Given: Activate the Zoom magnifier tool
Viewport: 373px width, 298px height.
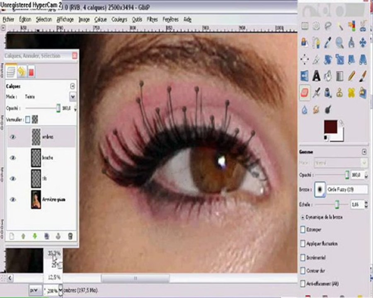Looking at the screenshot, I should 339,43.
